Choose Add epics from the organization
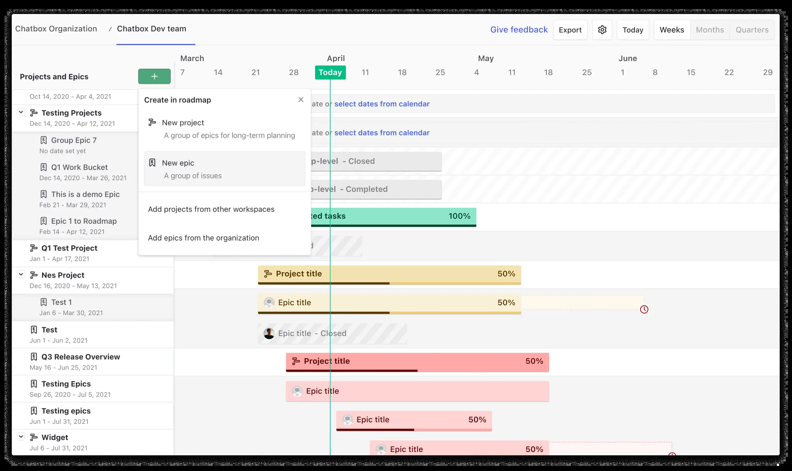The image size is (792, 471). 203,238
